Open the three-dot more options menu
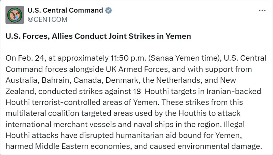The width and height of the screenshot is (273, 155). point(262,11)
